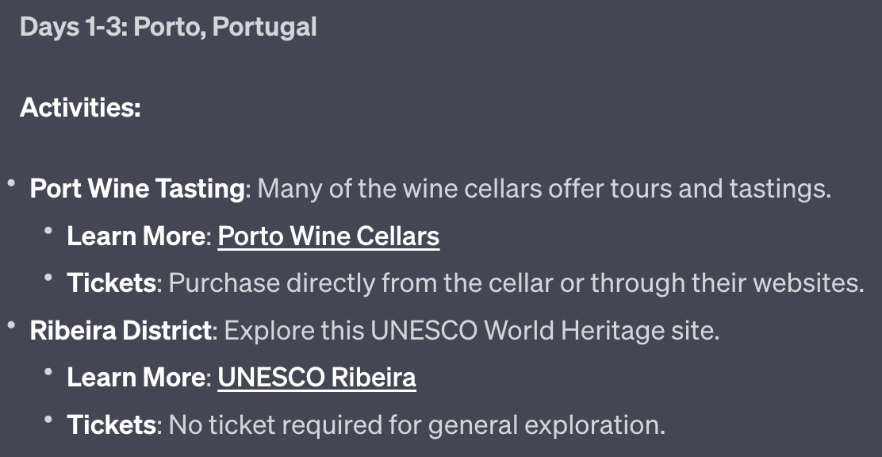Click 'Tickets' label before 'Purchase directly' text
882x457 pixels.
tap(111, 283)
